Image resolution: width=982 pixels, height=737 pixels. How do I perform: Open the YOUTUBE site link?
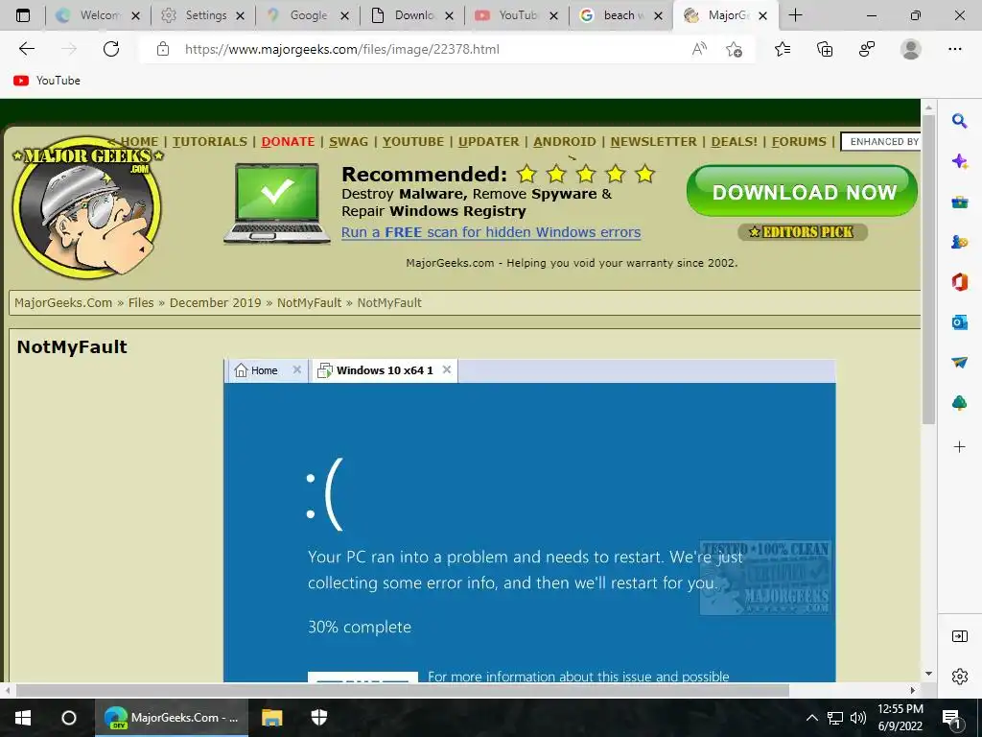[413, 142]
